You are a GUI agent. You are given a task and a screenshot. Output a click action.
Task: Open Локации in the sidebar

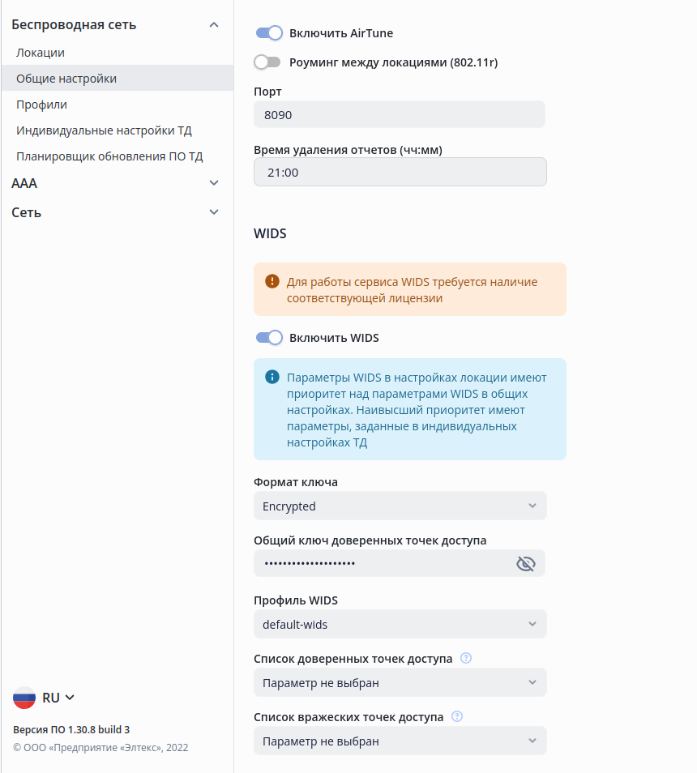point(41,53)
